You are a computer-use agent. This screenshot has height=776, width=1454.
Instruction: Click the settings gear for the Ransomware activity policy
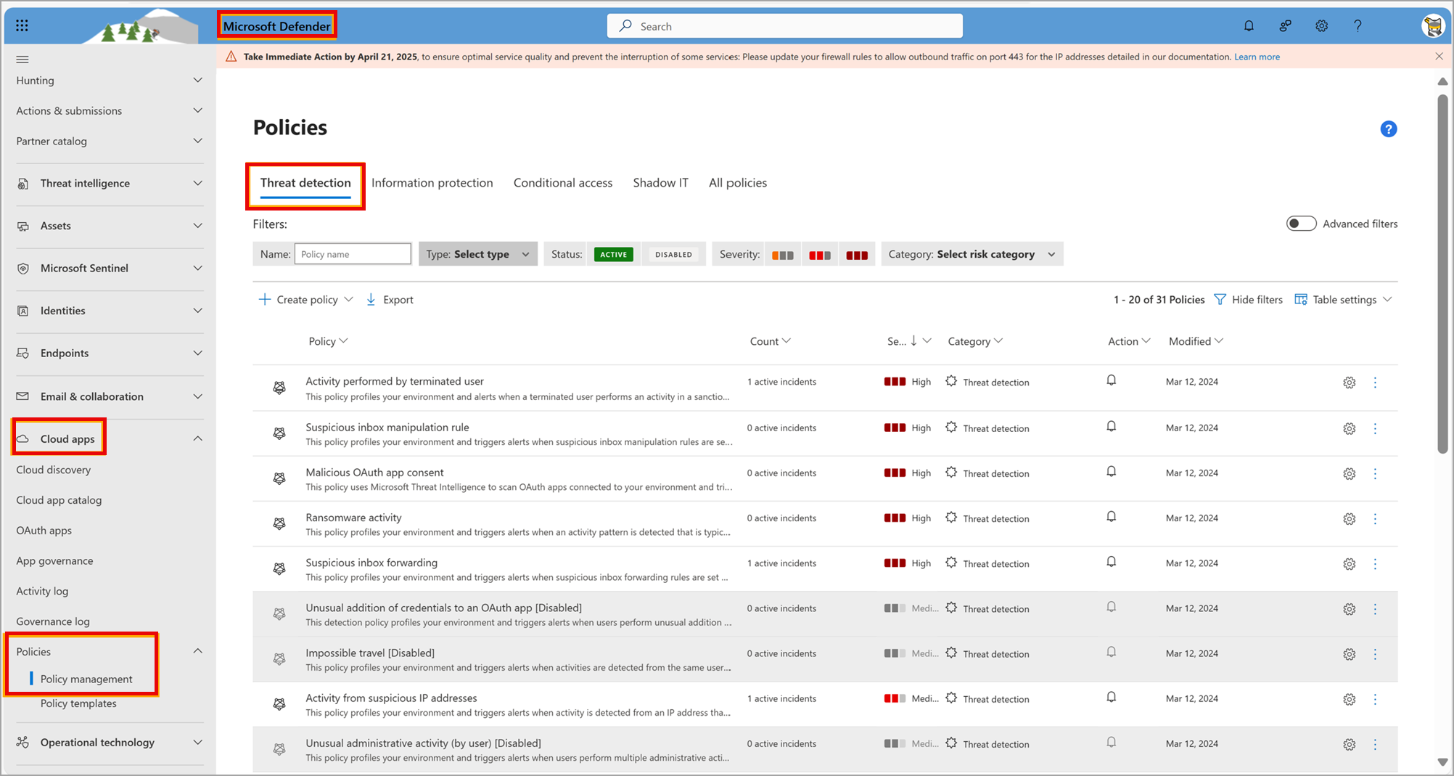[x=1349, y=519]
